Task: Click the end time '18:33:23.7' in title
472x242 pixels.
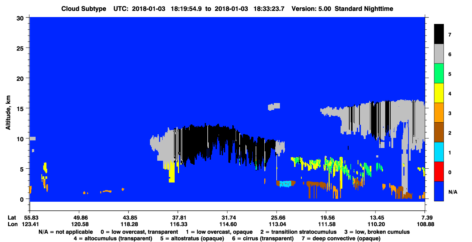Action: [x=269, y=9]
